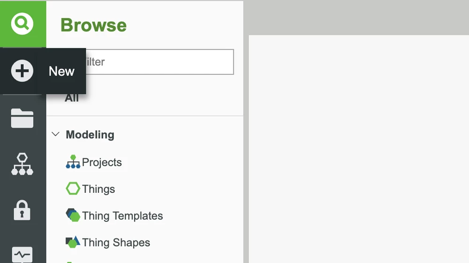Open the Things list
The width and height of the screenshot is (469, 263).
(99, 189)
